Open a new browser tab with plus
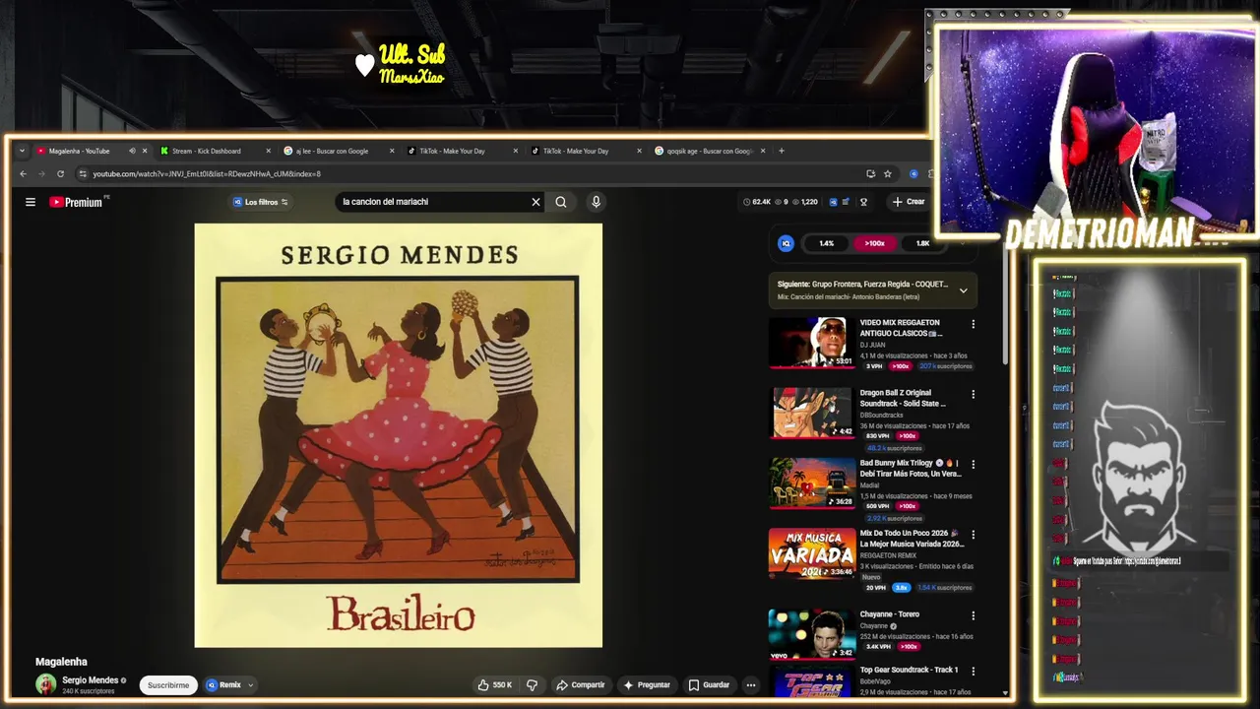This screenshot has height=709, width=1260. (782, 151)
